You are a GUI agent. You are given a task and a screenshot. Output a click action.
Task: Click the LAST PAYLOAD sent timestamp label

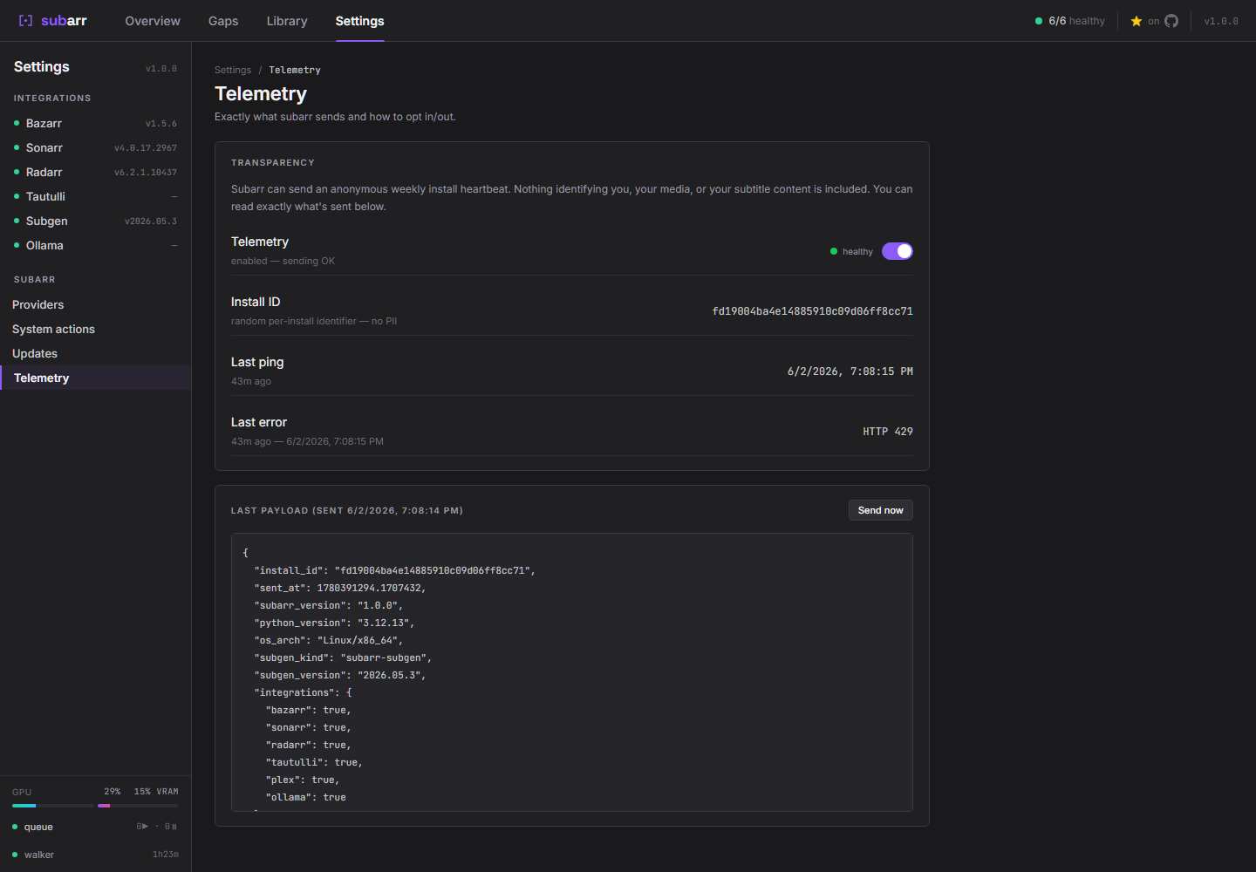[347, 511]
